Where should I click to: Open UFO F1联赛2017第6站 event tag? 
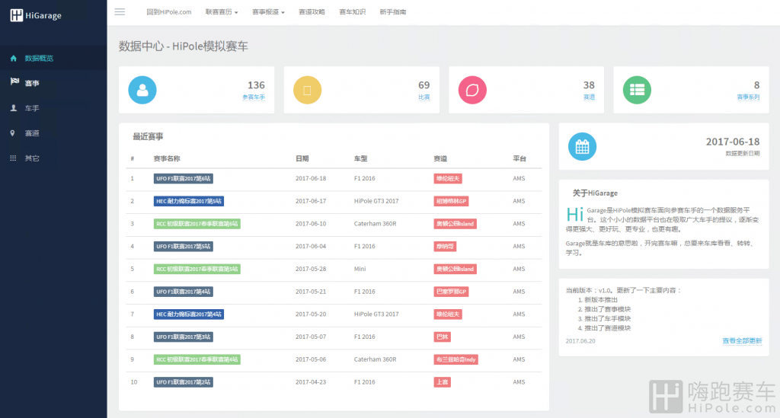tap(183, 178)
